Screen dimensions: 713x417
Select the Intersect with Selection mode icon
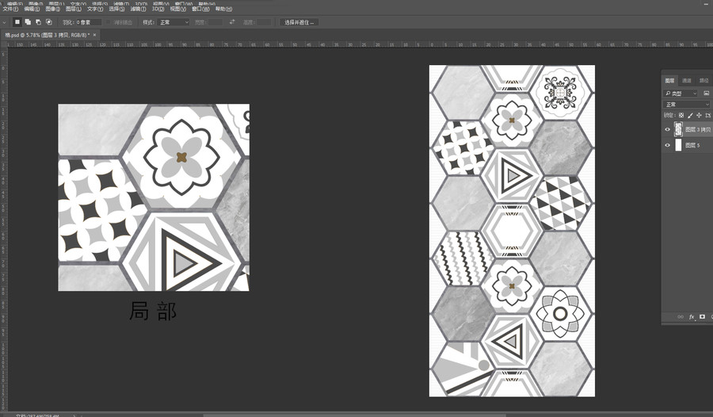[x=48, y=22]
